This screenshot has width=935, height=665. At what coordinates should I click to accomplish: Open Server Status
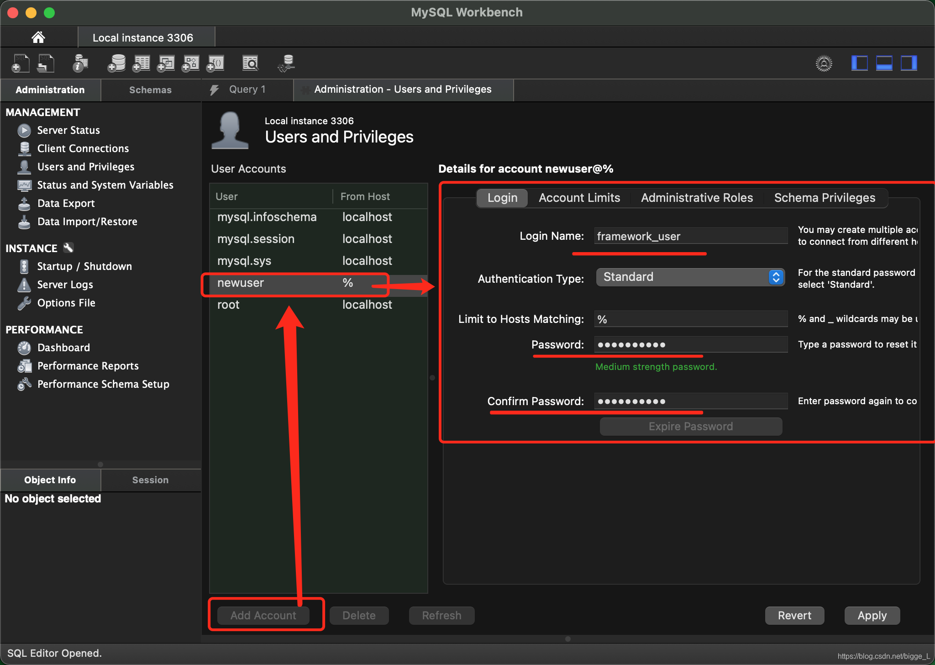(68, 130)
